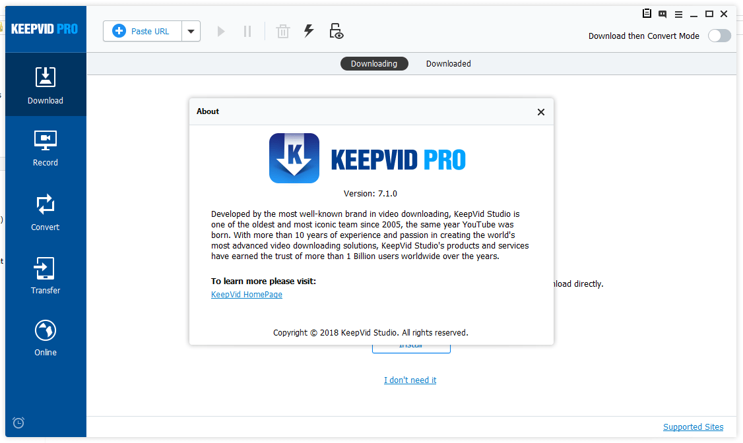
Task: Open the Online browser section
Action: point(46,338)
